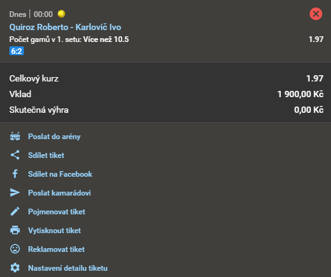
Task: Open Nastavení detailu tiketu
Action: [x=68, y=268]
